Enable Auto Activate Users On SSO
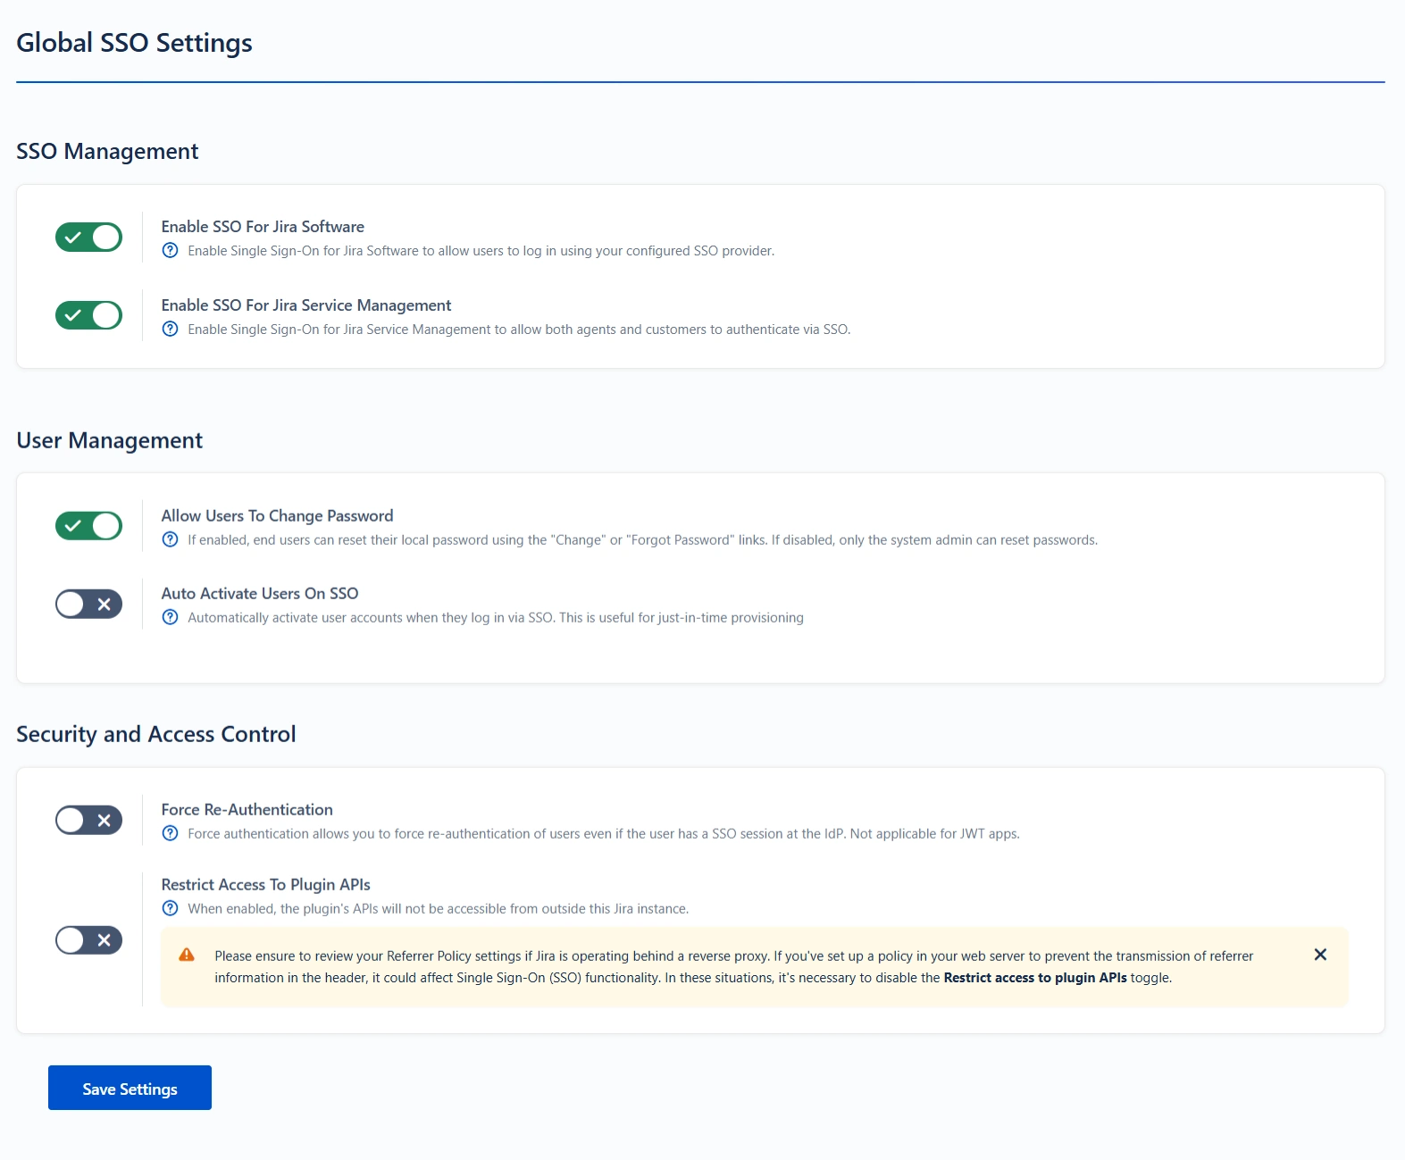1405x1160 pixels. [x=88, y=605]
